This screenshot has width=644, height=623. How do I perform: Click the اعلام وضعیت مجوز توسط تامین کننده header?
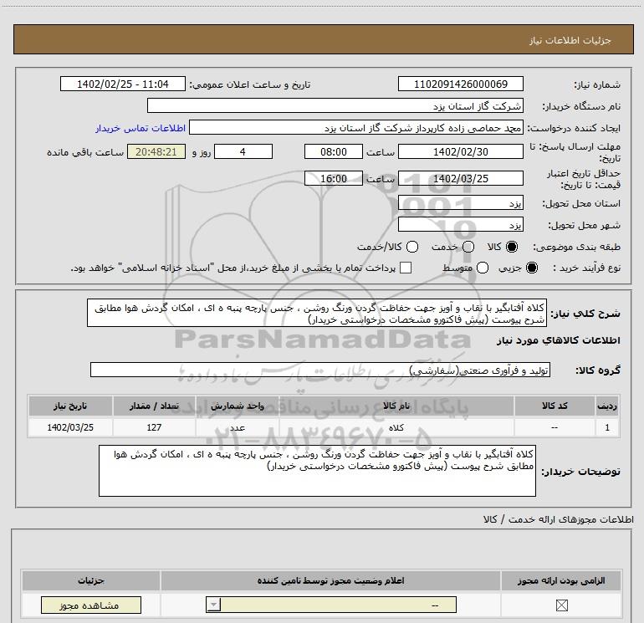pyautogui.click(x=330, y=580)
